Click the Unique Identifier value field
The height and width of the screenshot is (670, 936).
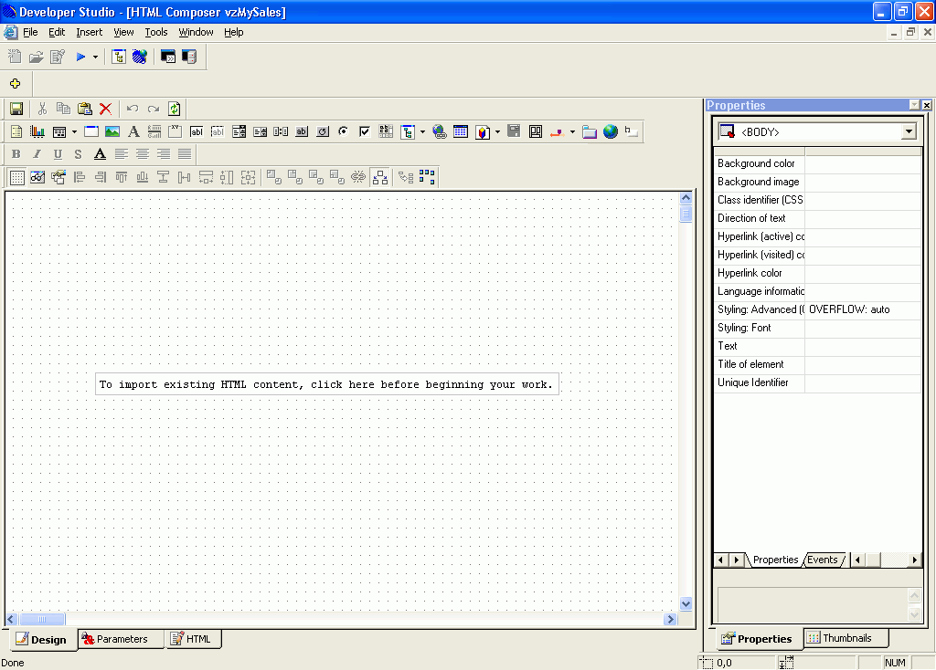(863, 382)
